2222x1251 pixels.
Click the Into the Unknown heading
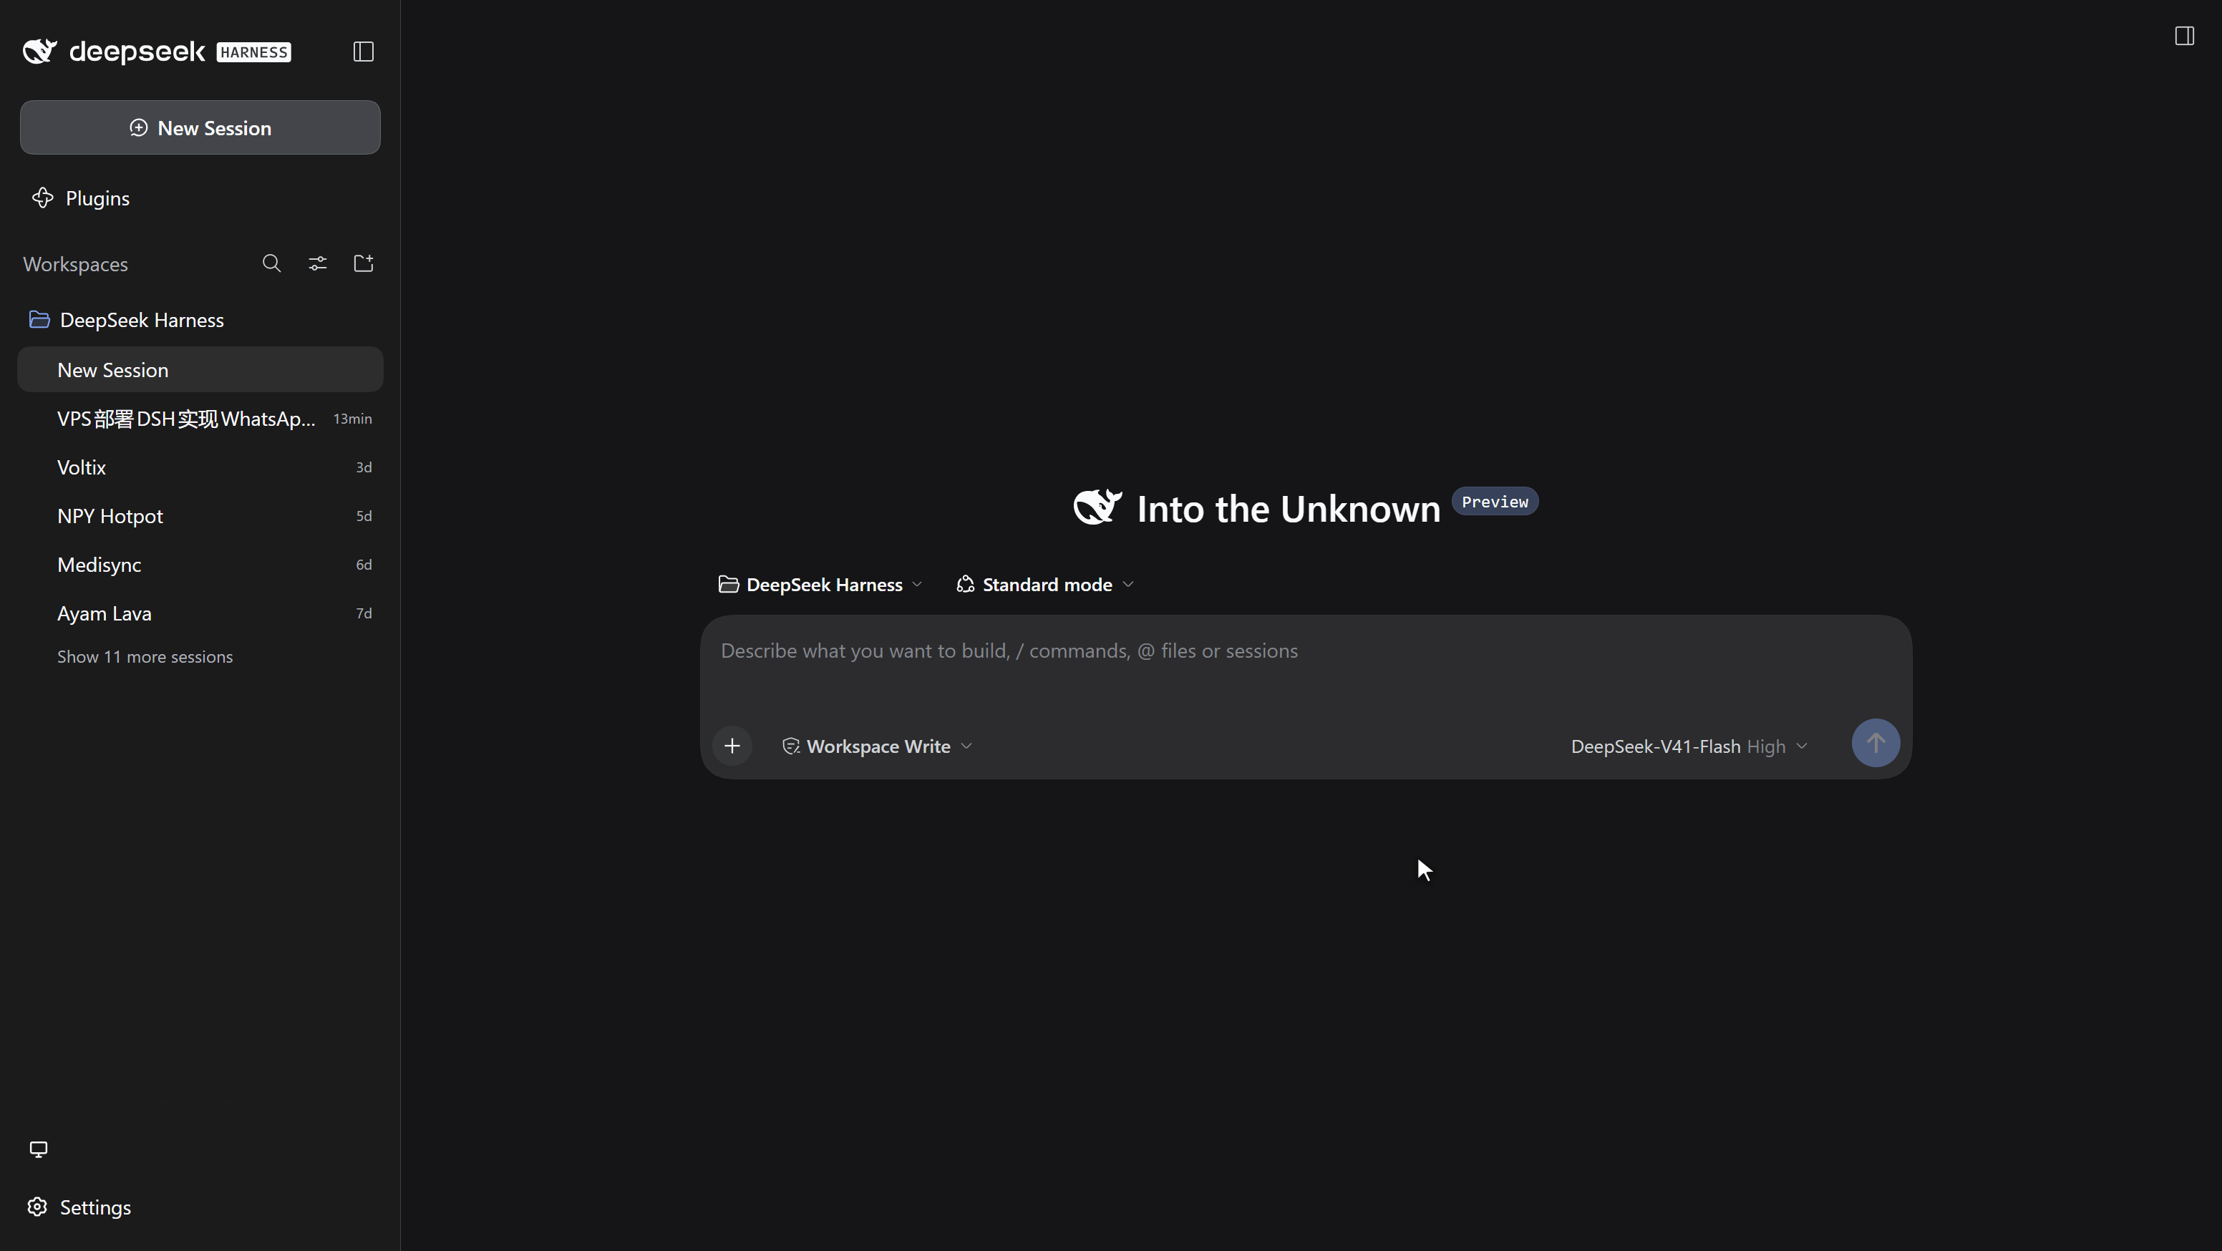(1288, 509)
